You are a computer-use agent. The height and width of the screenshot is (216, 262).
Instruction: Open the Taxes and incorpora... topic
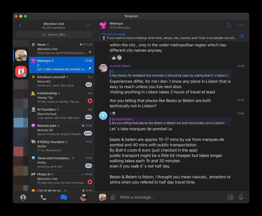[x=61, y=162]
